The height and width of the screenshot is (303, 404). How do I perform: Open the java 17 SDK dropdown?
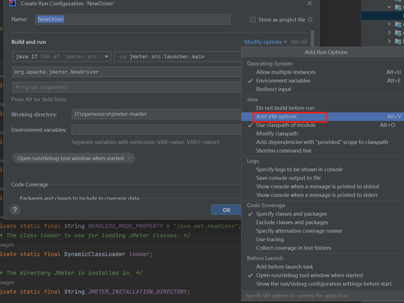click(x=62, y=57)
